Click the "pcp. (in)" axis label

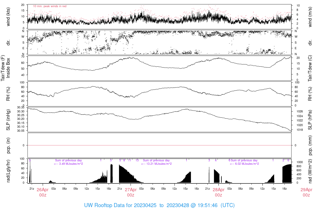click(8, 145)
